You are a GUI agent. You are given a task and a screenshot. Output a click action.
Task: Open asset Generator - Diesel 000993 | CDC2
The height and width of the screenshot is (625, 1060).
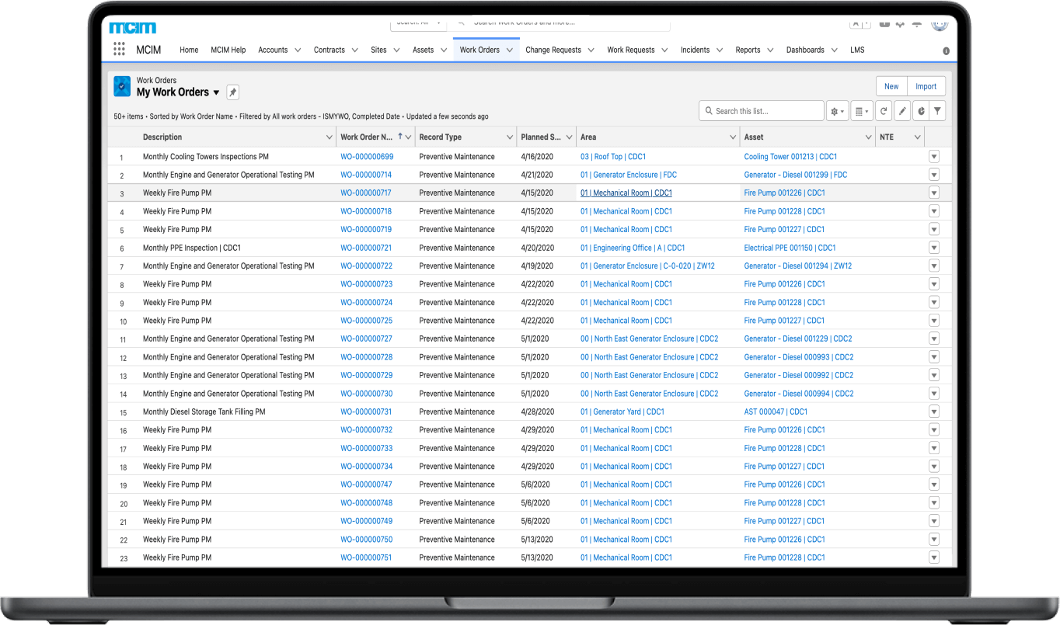tap(798, 357)
